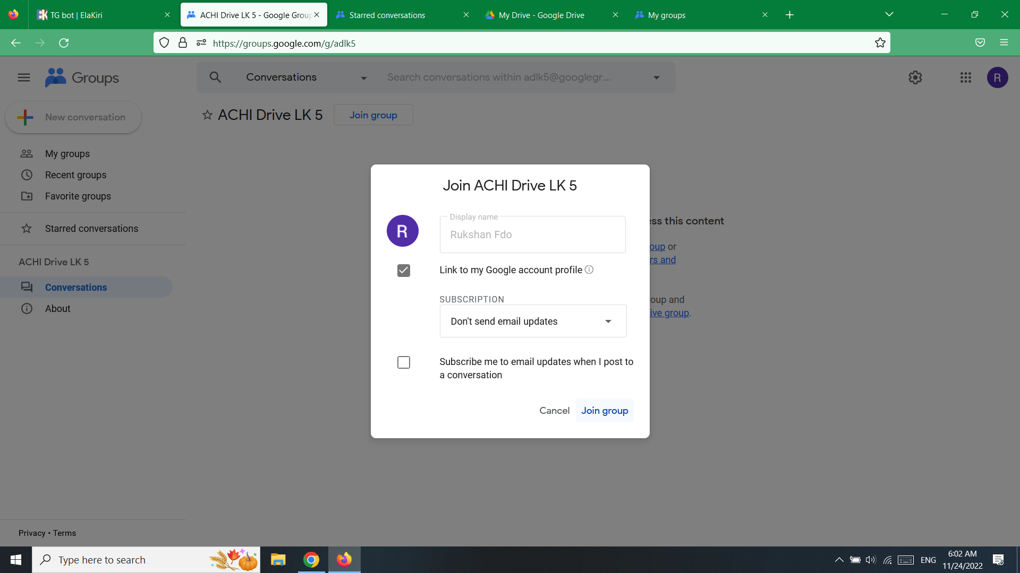This screenshot has width=1020, height=573.
Task: Open the Conversations search scope dropdown
Action: point(307,77)
